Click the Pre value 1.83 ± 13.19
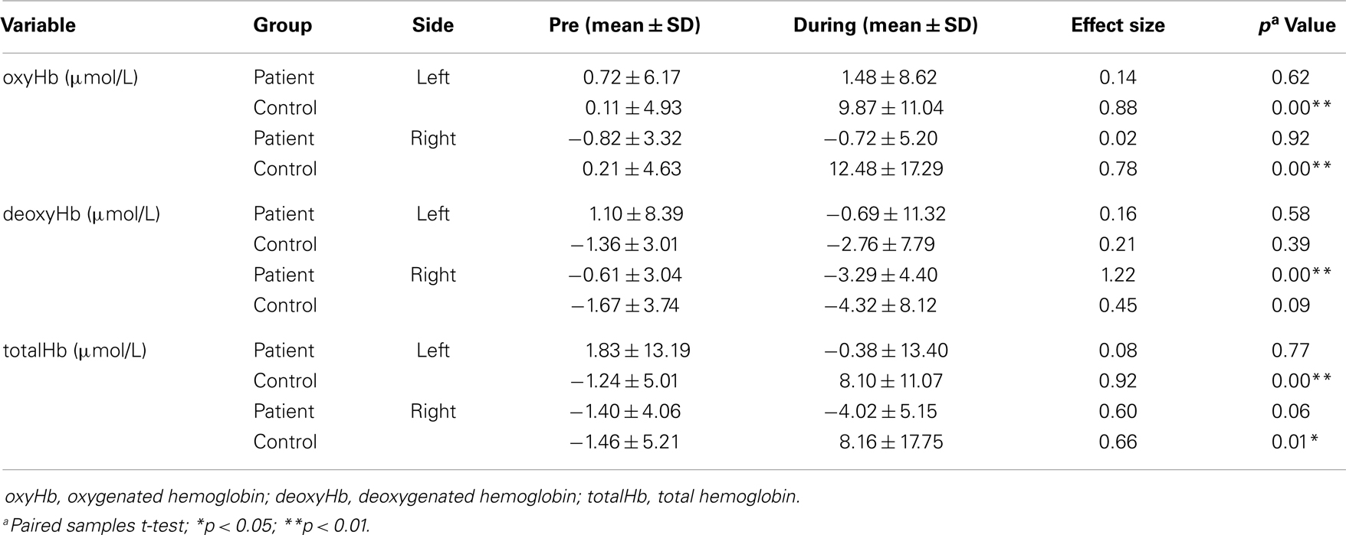This screenshot has height=535, width=1346. click(637, 351)
